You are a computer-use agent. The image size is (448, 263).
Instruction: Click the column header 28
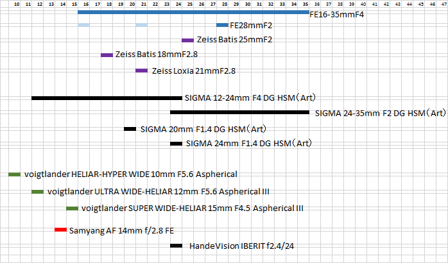tap(225, 4)
